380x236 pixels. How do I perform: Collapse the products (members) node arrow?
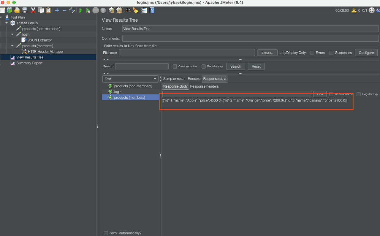pyautogui.click(x=12, y=46)
